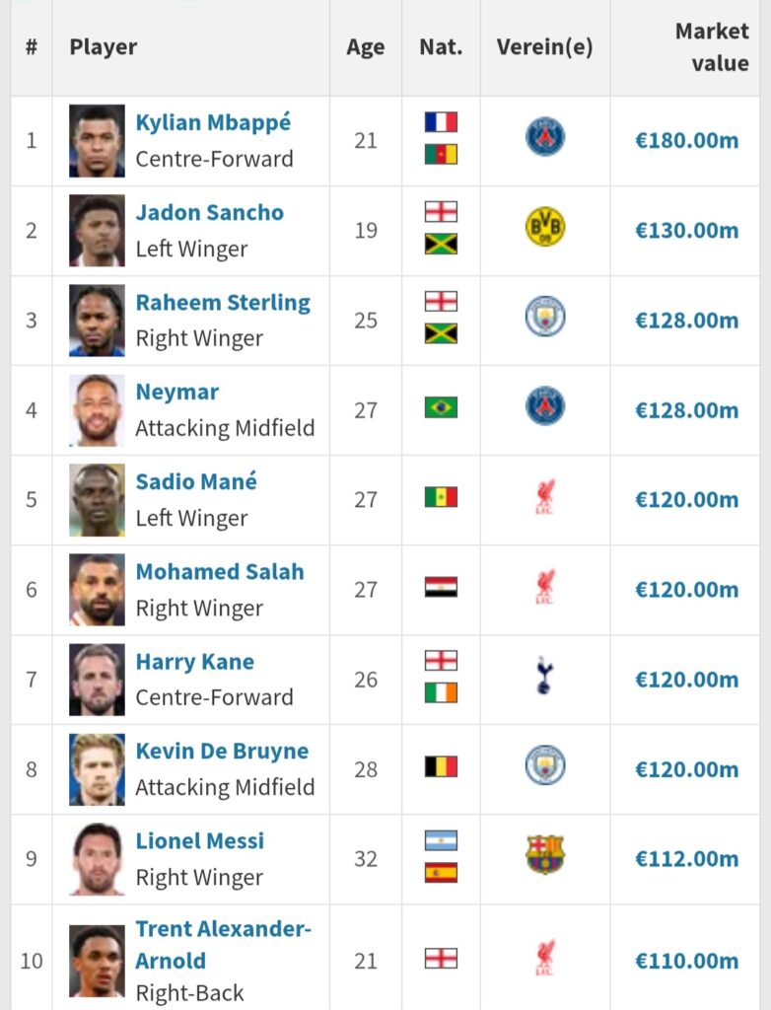Click the Liverpool crest in Sadio Mané's row
771x1010 pixels.
(x=544, y=497)
